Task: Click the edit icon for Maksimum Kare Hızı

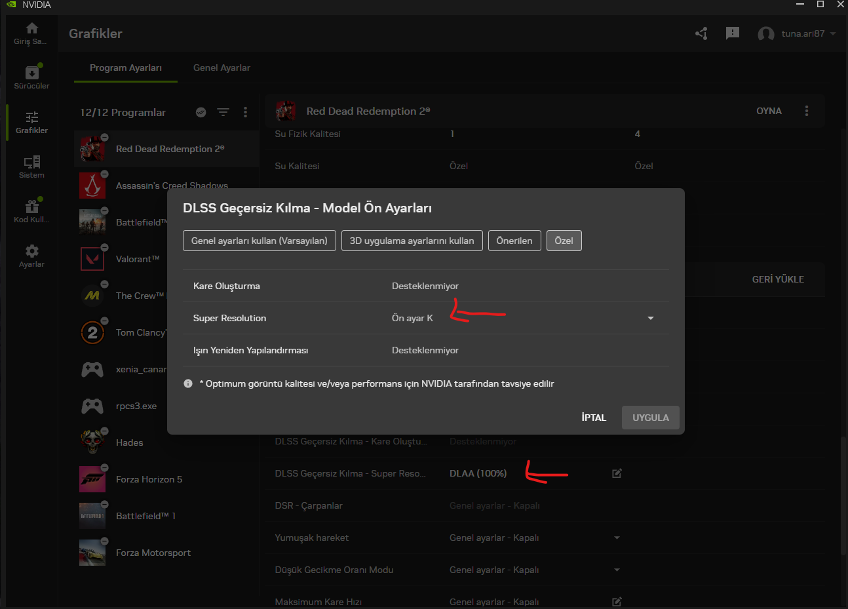Action: [x=617, y=602]
